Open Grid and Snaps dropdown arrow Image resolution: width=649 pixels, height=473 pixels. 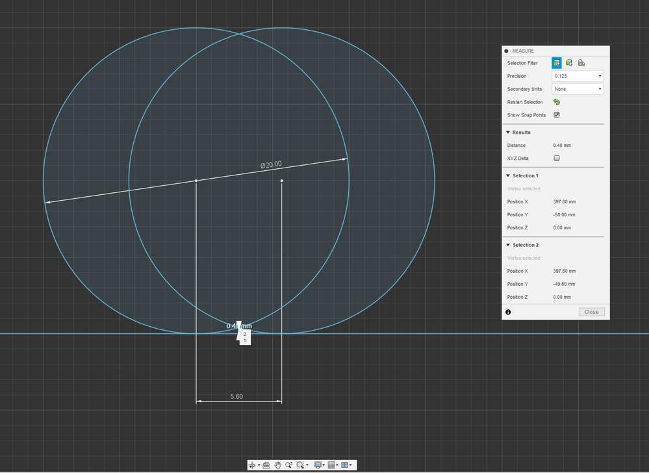click(x=337, y=465)
